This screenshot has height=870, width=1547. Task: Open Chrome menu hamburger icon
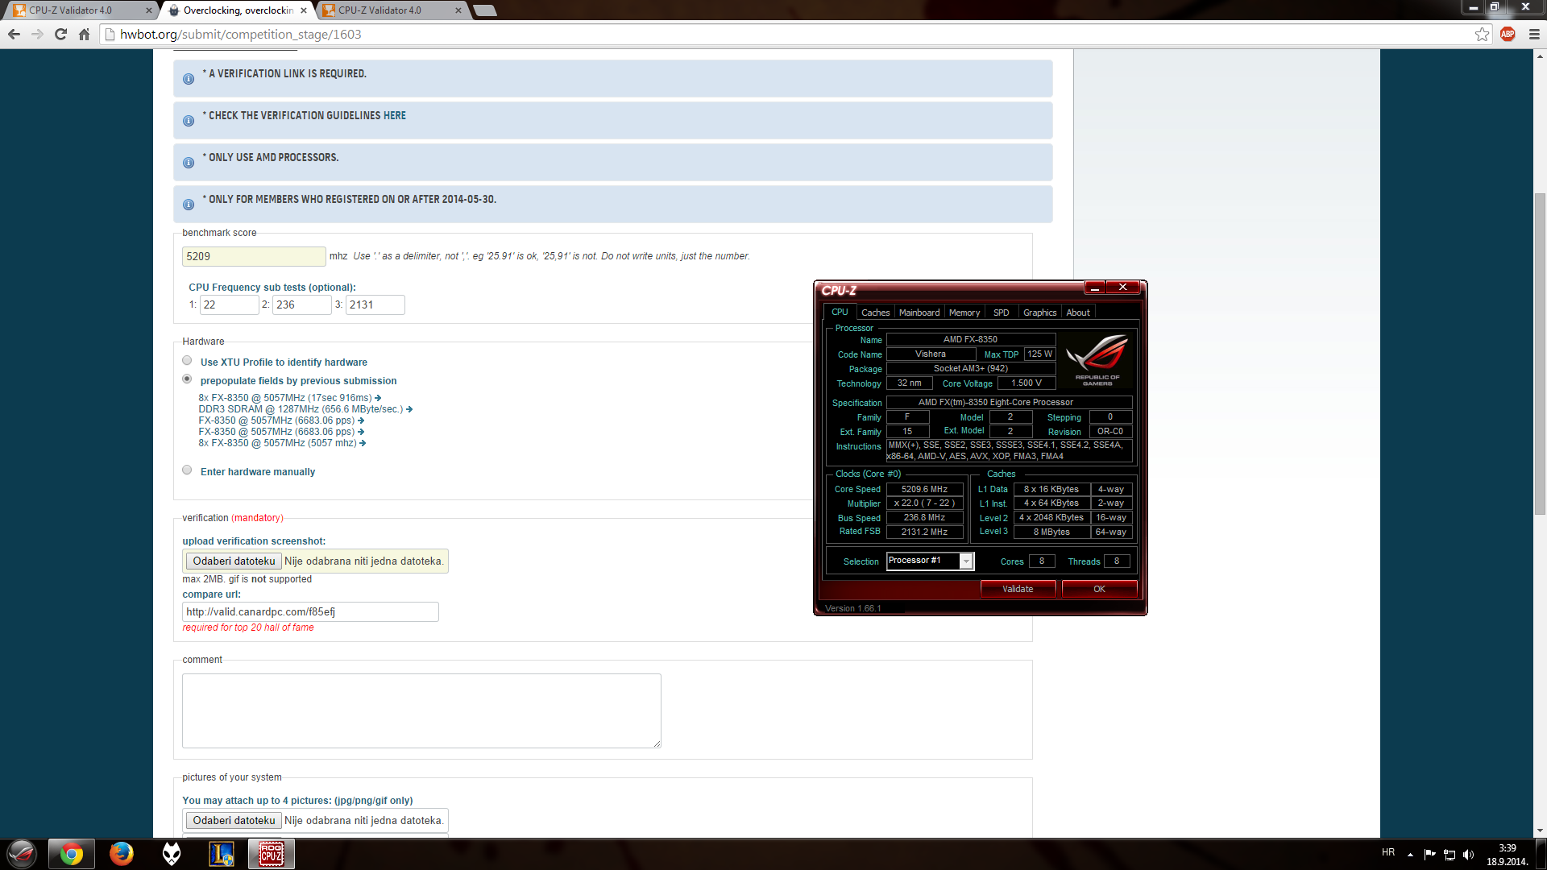pyautogui.click(x=1534, y=34)
